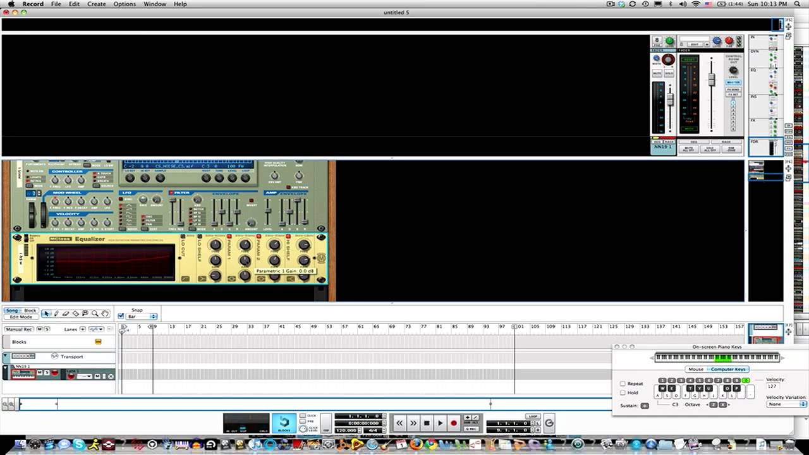Click the orange Blocks track icon
Screen dimensions: 809x455
(x=98, y=342)
